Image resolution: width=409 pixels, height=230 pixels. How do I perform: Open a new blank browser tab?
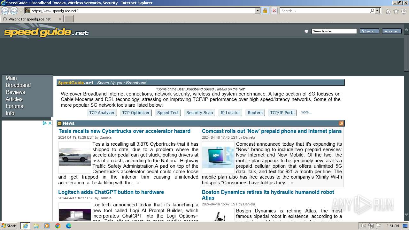[x=69, y=19]
